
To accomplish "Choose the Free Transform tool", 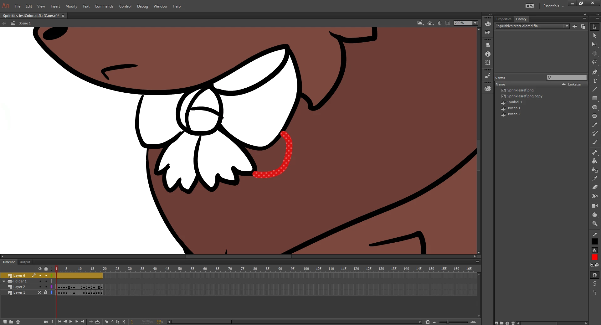I will tap(595, 44).
